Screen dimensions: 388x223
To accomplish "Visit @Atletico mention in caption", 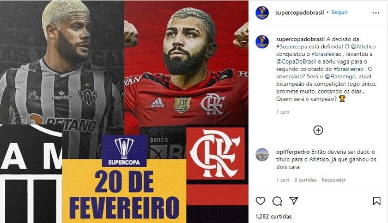I will (363, 46).
